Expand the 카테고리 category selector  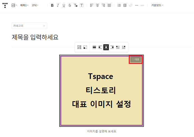[x=30, y=26]
